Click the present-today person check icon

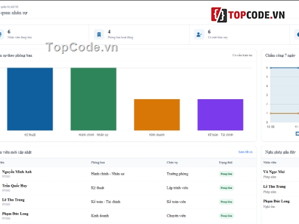pos(199,35)
